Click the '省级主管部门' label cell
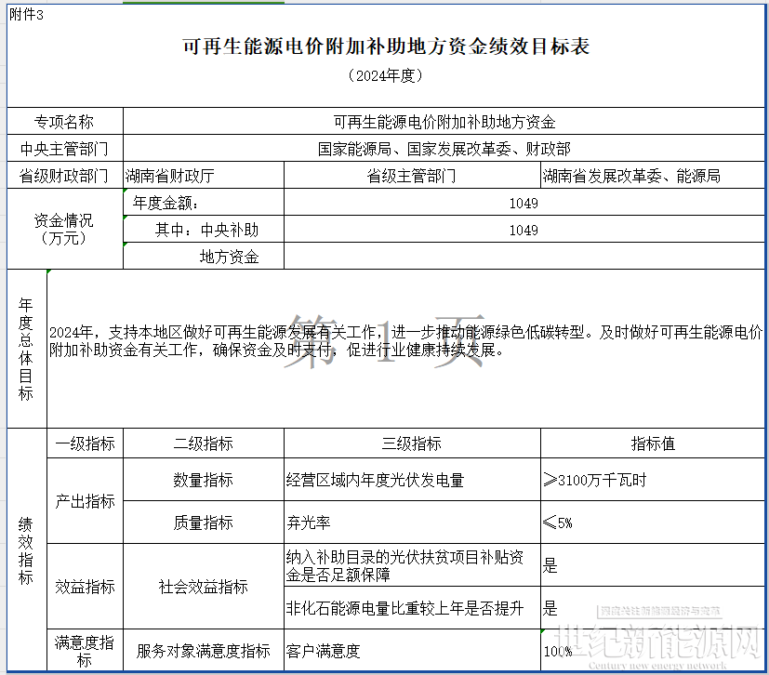The width and height of the screenshot is (769, 675). click(412, 176)
